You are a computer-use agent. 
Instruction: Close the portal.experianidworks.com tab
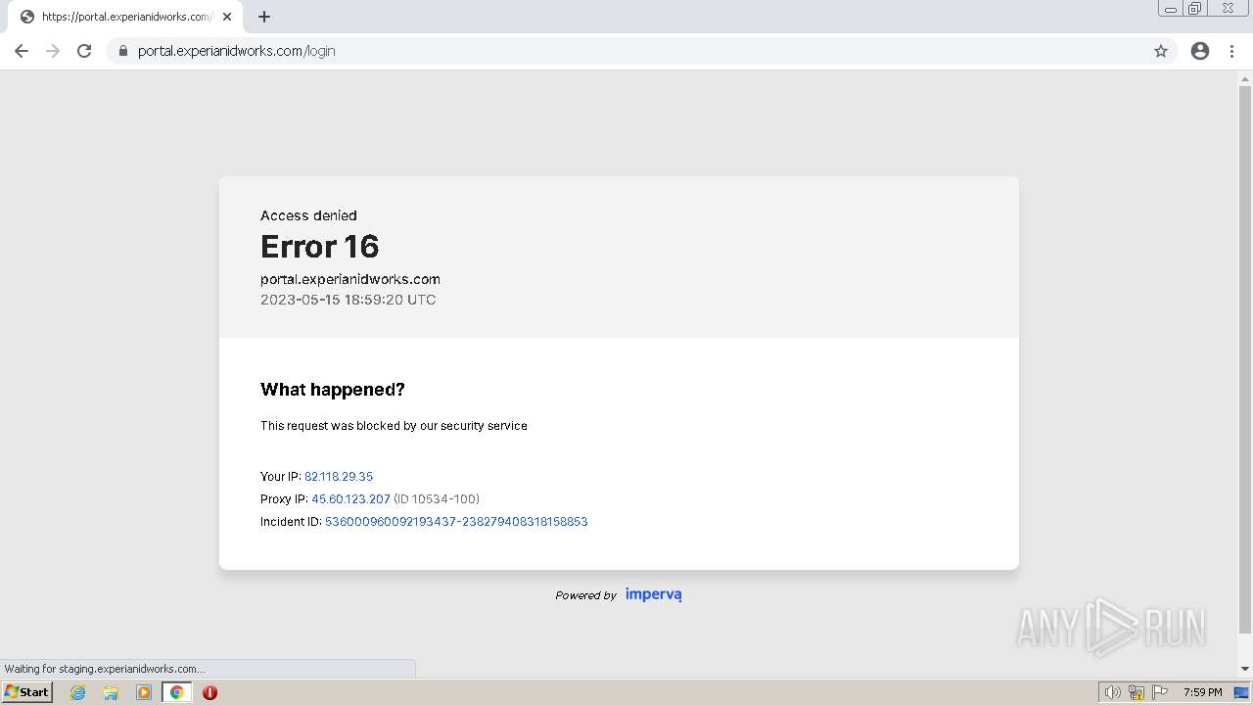[x=227, y=17]
